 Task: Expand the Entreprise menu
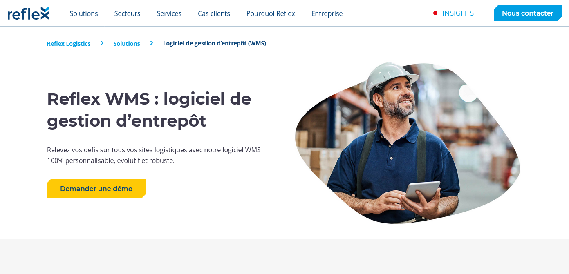tap(327, 13)
